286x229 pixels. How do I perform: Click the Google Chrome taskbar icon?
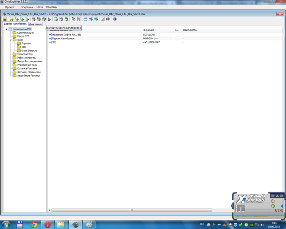(34, 224)
